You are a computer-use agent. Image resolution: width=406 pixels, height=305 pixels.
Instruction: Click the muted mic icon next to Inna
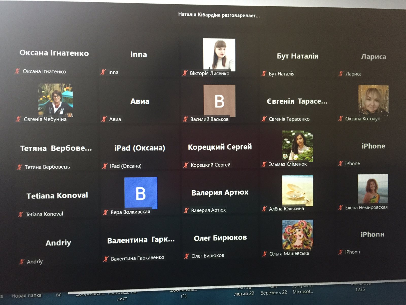tap(103, 72)
